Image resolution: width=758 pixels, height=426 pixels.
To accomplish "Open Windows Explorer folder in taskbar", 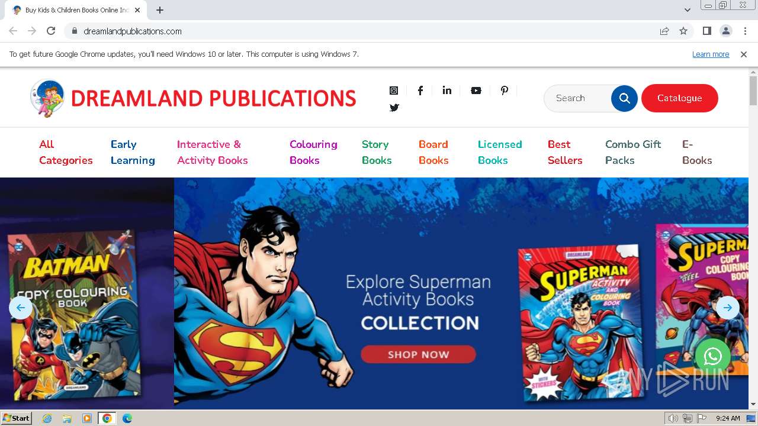I will [x=67, y=418].
